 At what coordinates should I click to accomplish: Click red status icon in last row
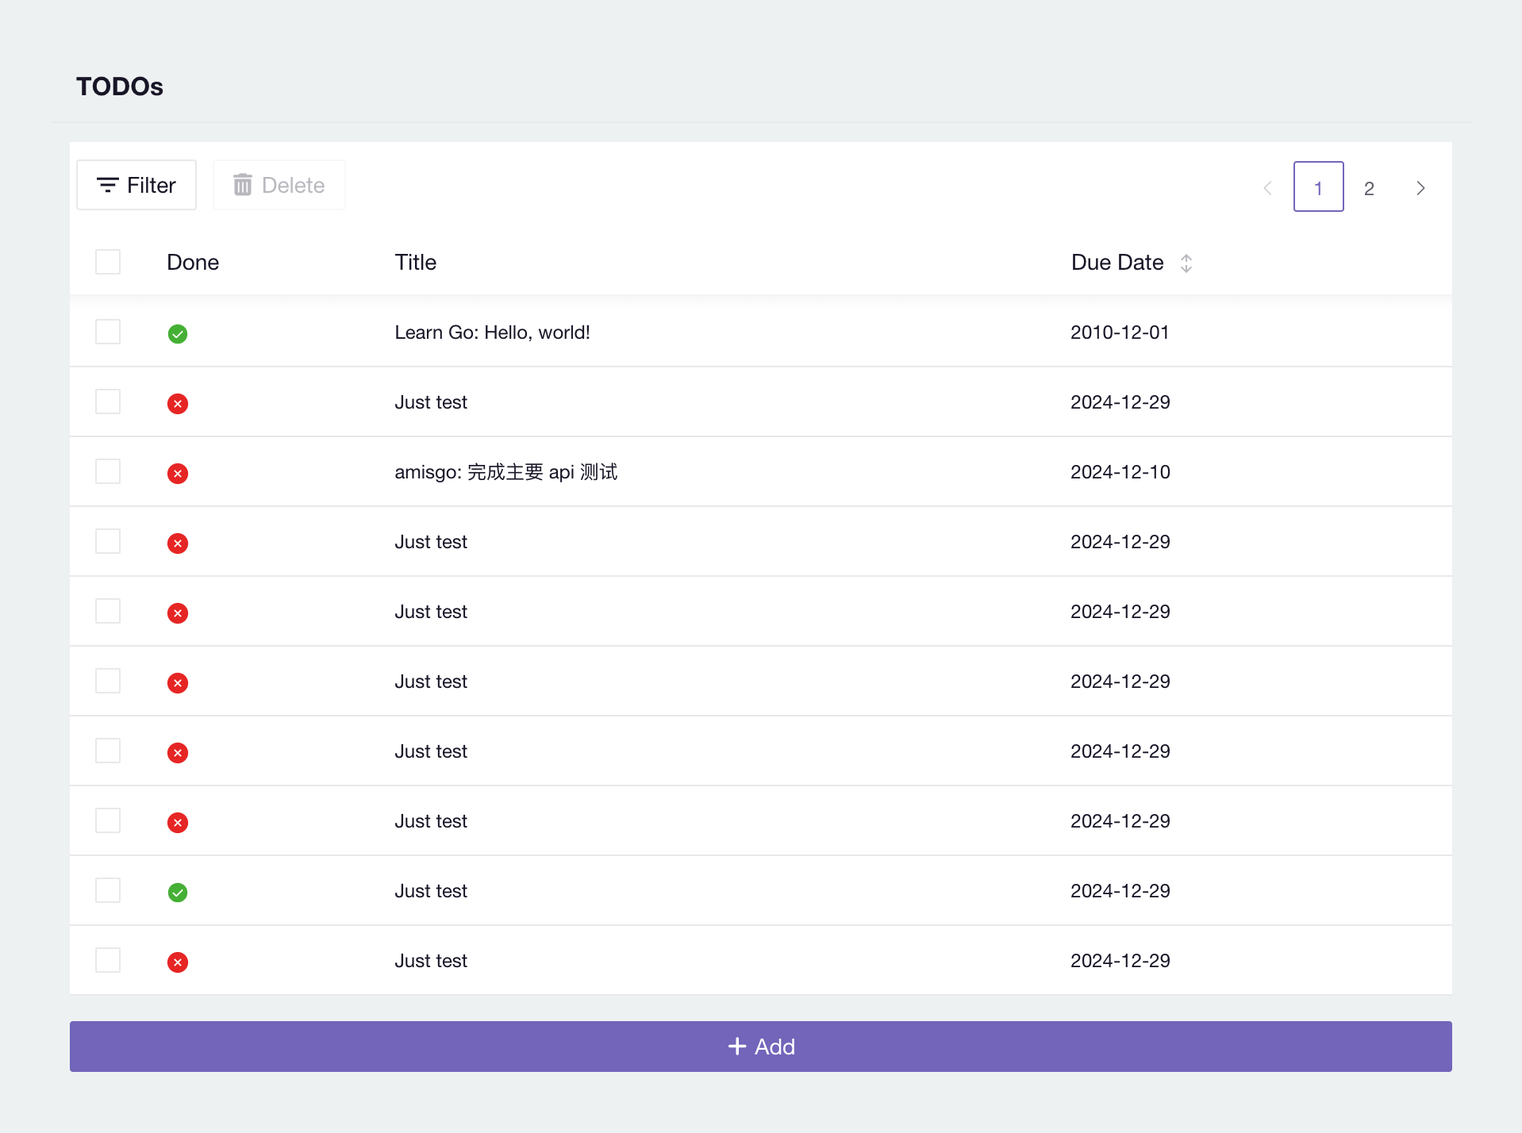click(x=178, y=962)
